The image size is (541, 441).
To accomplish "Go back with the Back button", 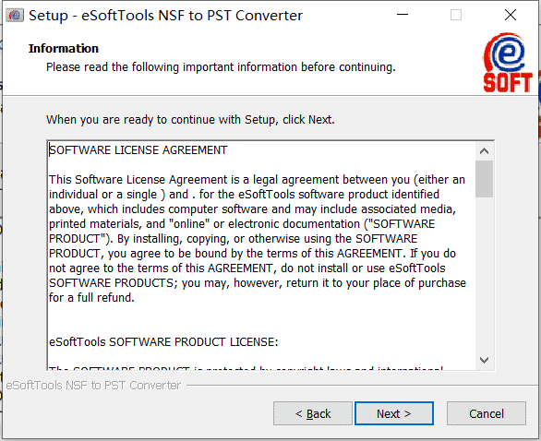I will pos(313,413).
